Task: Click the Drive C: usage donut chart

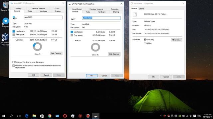Action: [x=37, y=47]
